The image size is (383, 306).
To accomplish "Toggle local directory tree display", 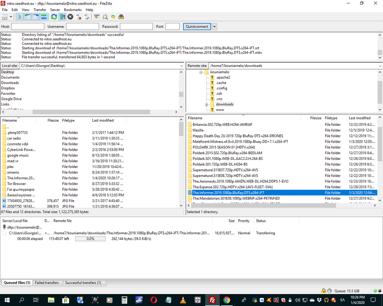I will pos(28,17).
